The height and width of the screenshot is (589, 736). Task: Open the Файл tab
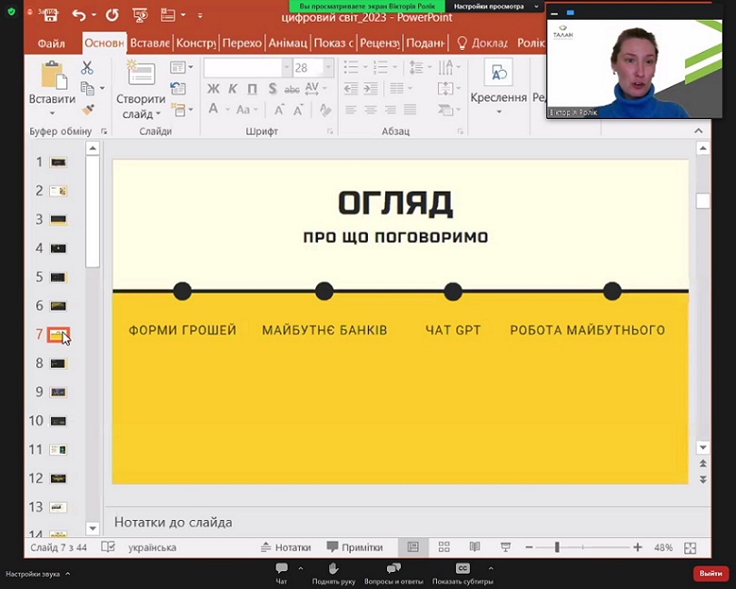[51, 44]
